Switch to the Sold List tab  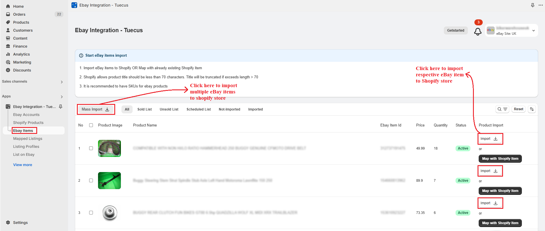pyautogui.click(x=145, y=109)
